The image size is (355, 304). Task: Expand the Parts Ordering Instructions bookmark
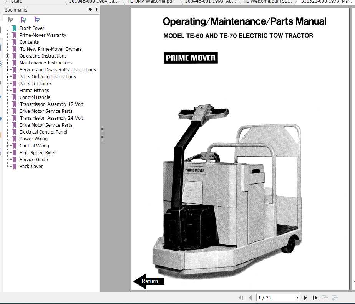8,76
